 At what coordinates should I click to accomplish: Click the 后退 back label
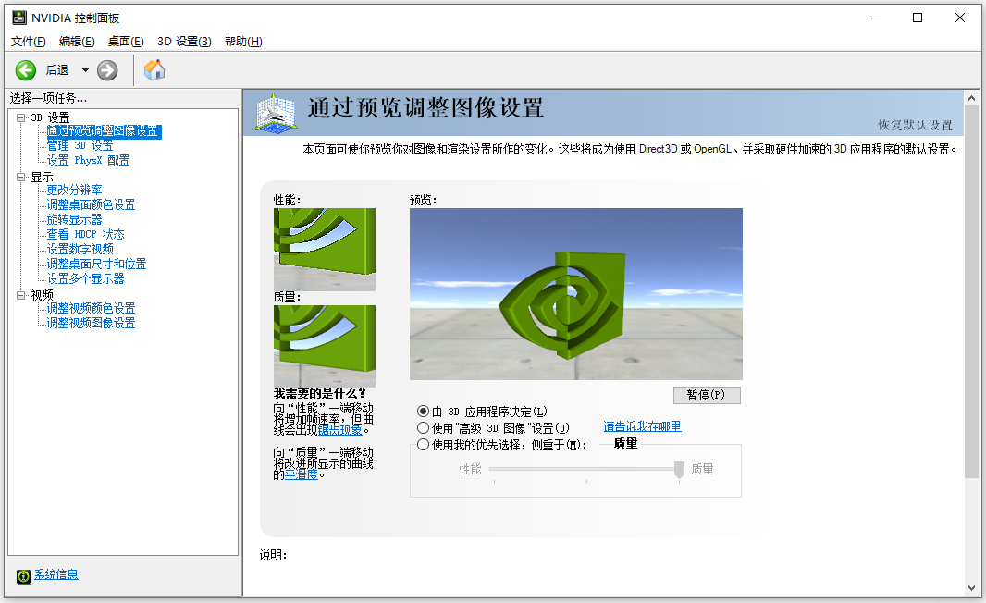(57, 70)
